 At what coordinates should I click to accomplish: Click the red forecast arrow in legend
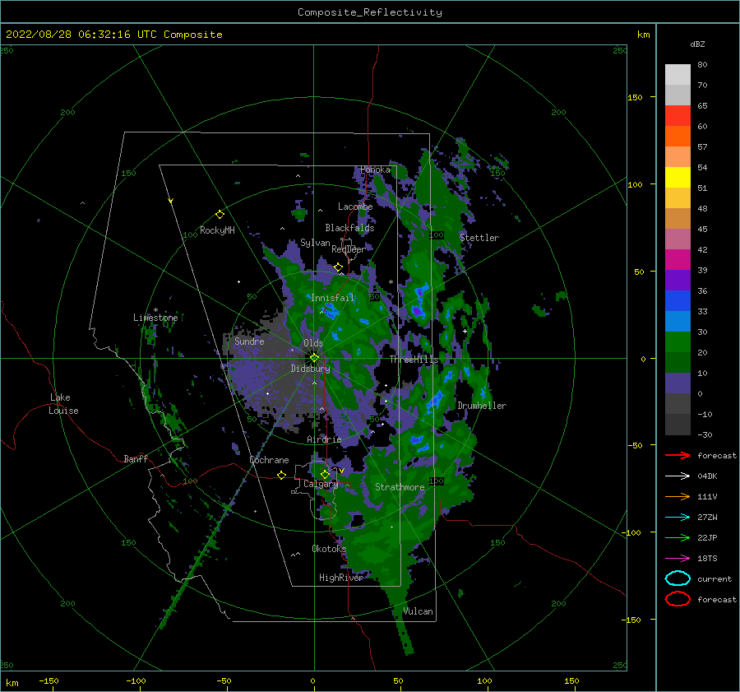click(x=678, y=455)
